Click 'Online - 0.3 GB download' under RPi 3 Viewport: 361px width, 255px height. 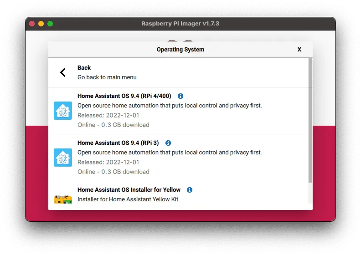tap(113, 172)
